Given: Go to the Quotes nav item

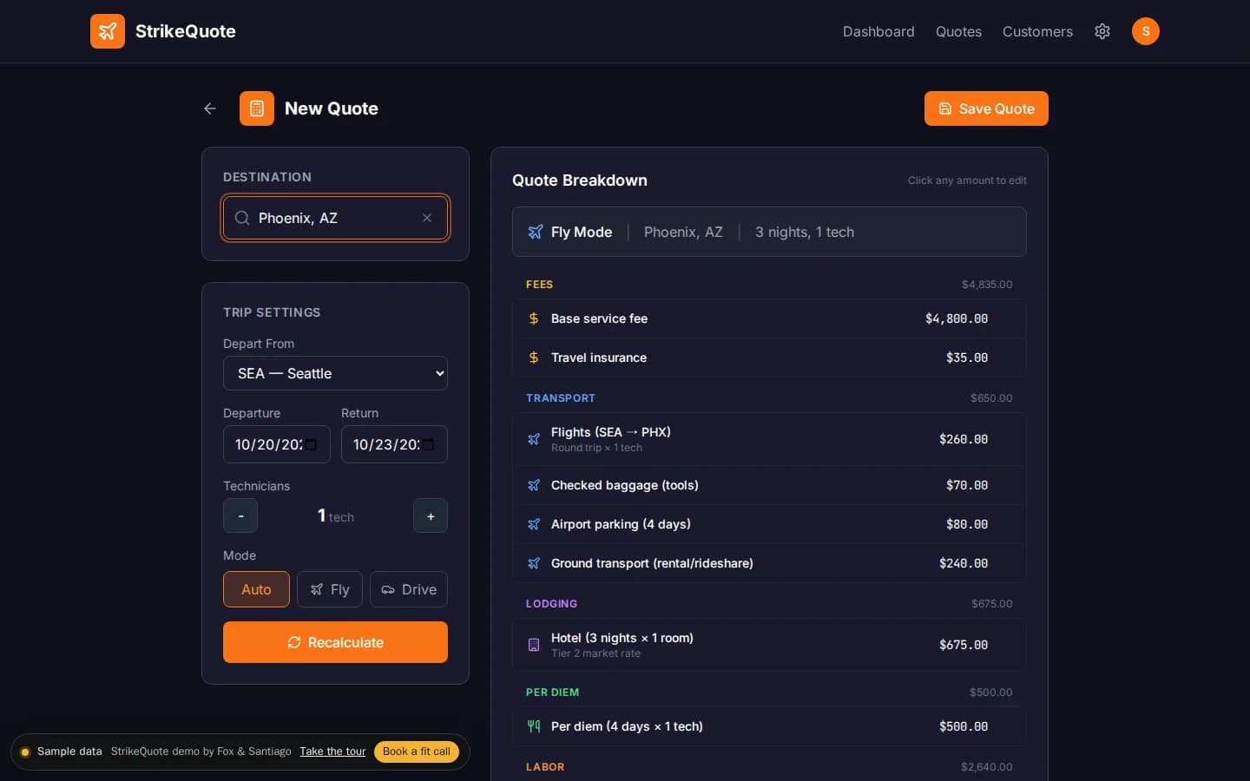Looking at the screenshot, I should click(958, 31).
